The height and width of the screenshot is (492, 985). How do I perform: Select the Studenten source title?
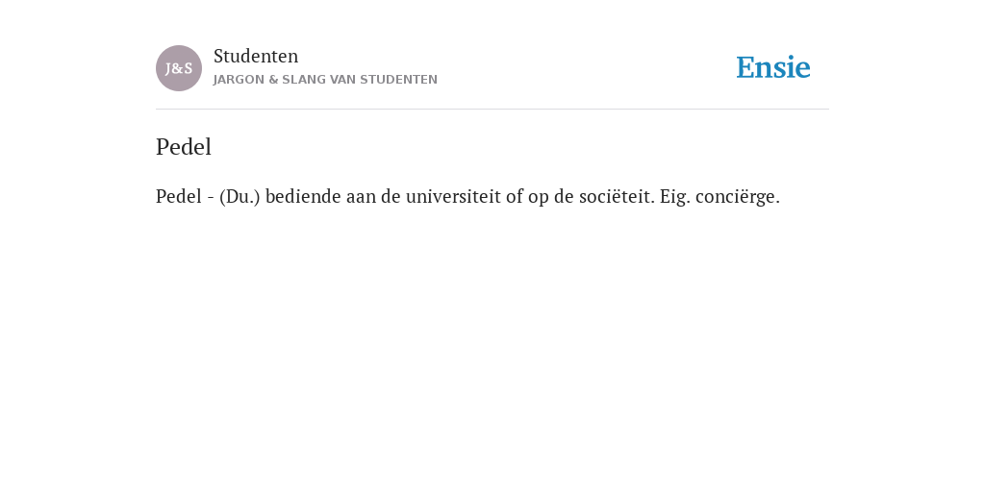[256, 56]
